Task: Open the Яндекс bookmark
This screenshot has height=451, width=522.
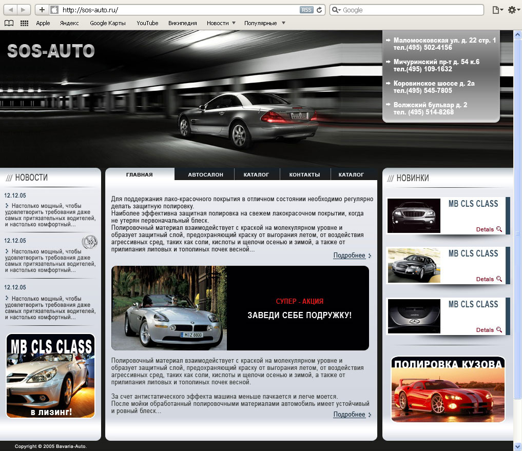Action: 69,23
